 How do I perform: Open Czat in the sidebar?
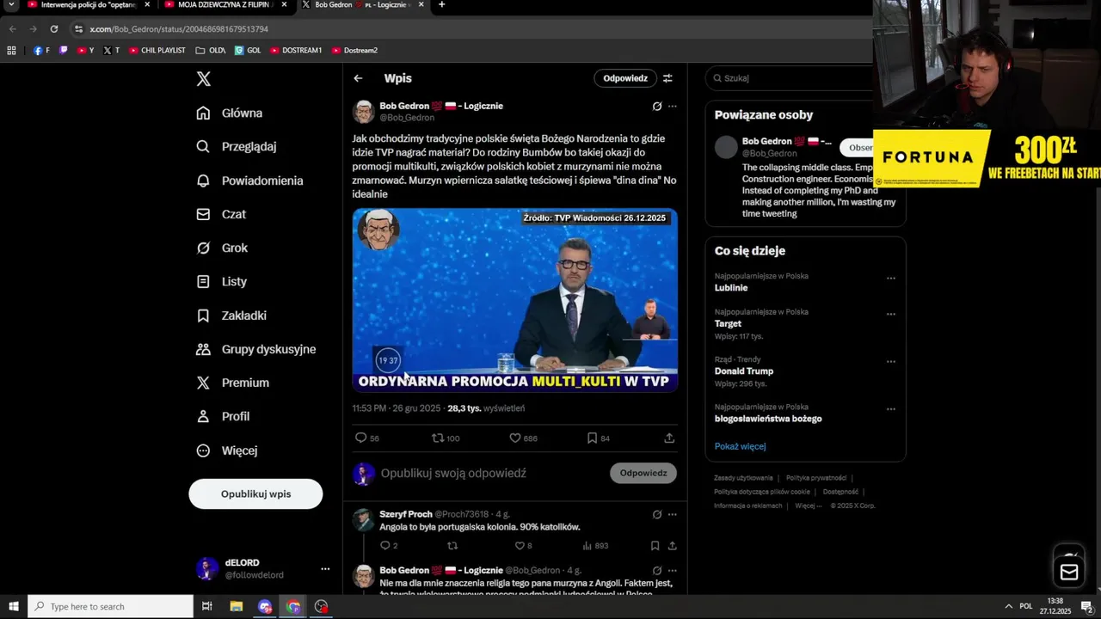click(x=221, y=214)
